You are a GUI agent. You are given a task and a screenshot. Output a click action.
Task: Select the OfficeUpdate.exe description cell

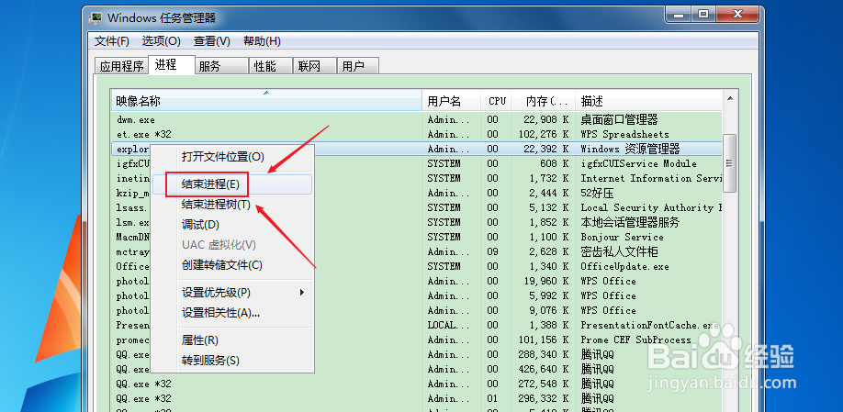pos(624,266)
